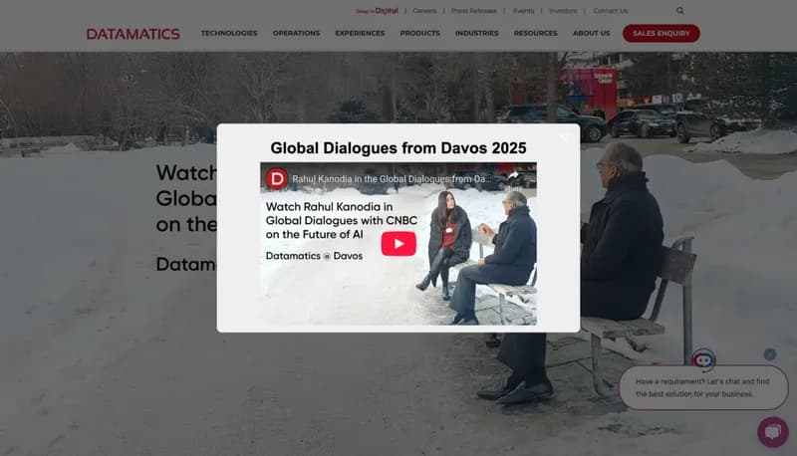Go to the Events link
Image resolution: width=797 pixels, height=456 pixels.
click(x=523, y=11)
